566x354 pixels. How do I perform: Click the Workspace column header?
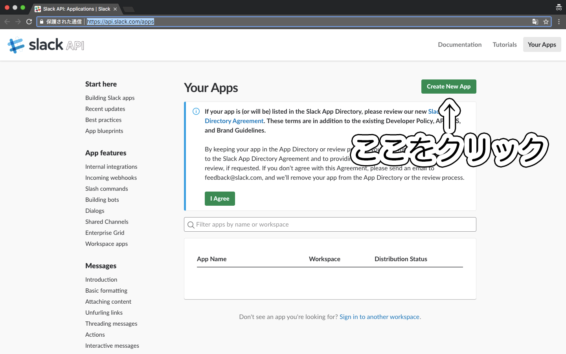(x=325, y=259)
